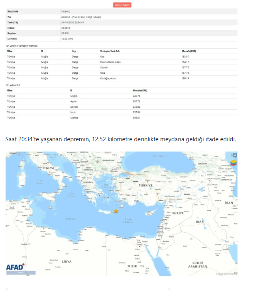This screenshot has height=291, width=263.
Task: Click the Manisa province row
Action: (x=122, y=118)
